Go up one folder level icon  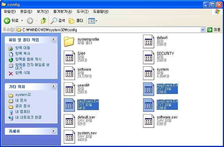pos(44,21)
